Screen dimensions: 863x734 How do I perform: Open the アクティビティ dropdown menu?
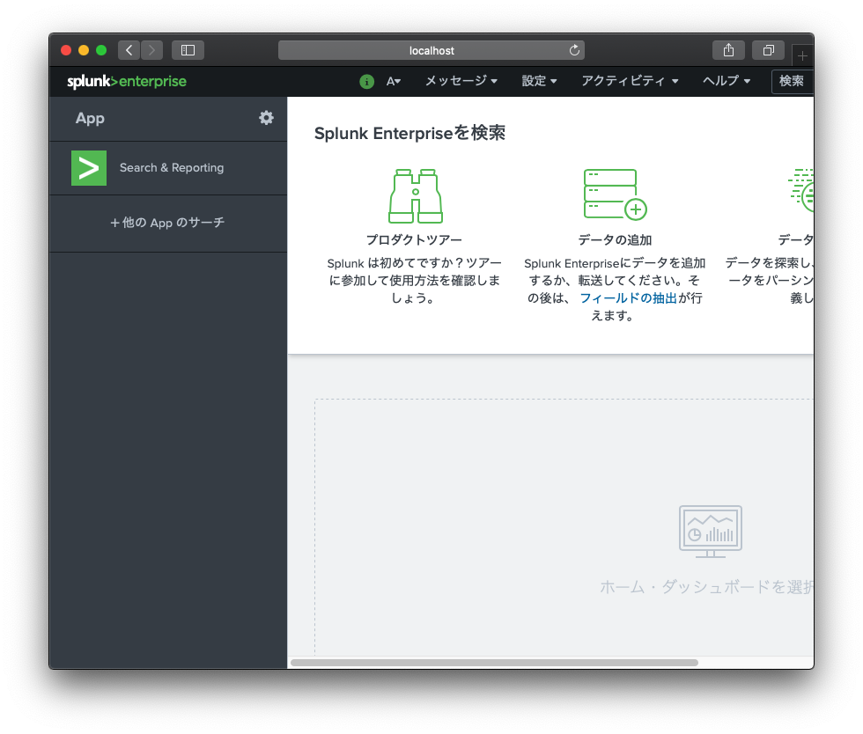(x=630, y=81)
